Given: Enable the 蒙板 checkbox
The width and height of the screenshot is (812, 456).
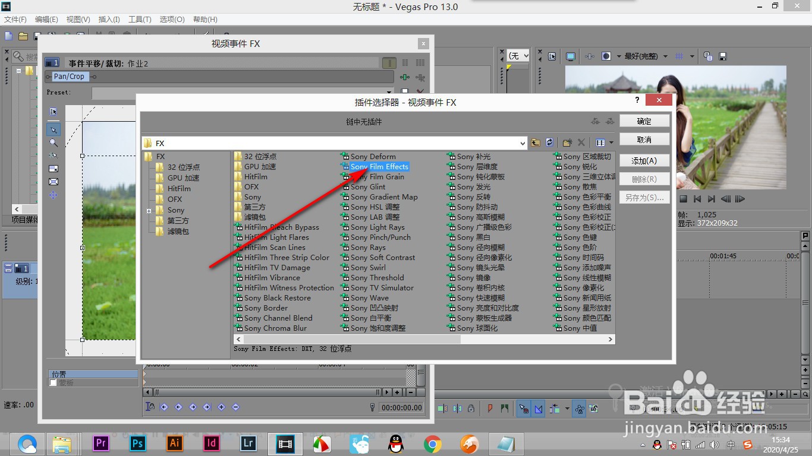Looking at the screenshot, I should 53,383.
